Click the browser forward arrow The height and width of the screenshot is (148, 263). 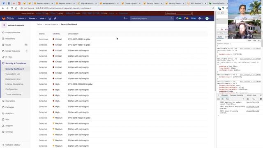coord(7,8)
